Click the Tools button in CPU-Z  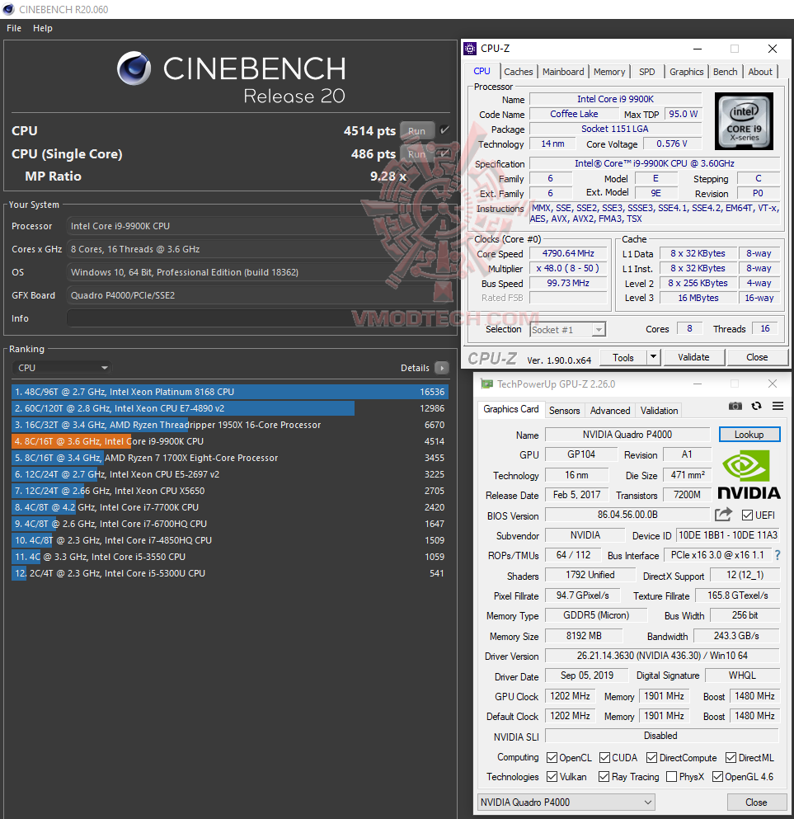click(623, 357)
